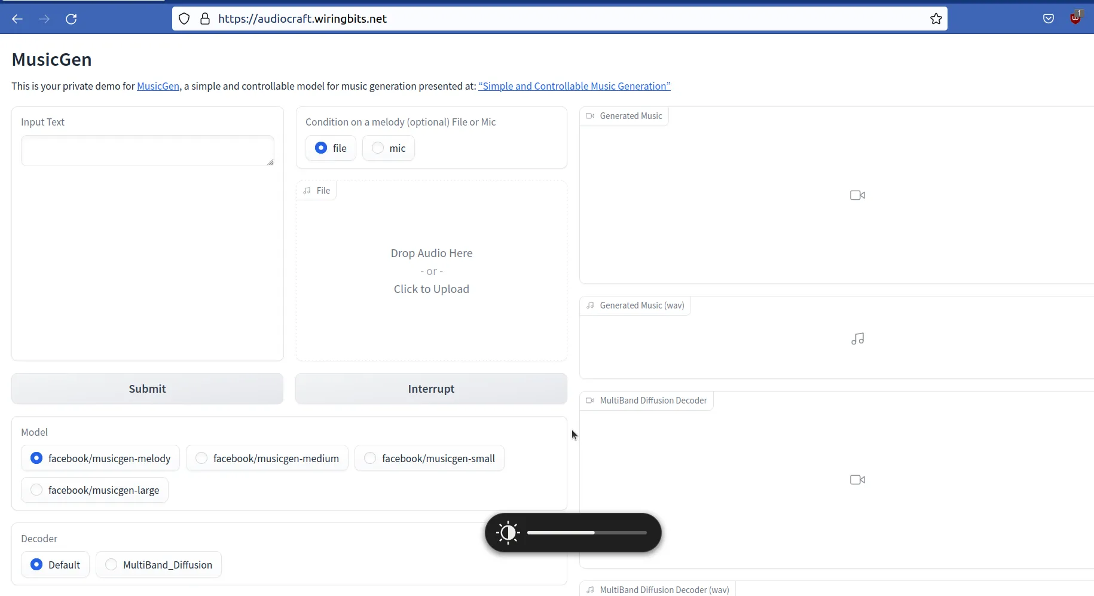Open uBlock Origin extension icon
Screen dimensions: 1094x596
[1075, 18]
